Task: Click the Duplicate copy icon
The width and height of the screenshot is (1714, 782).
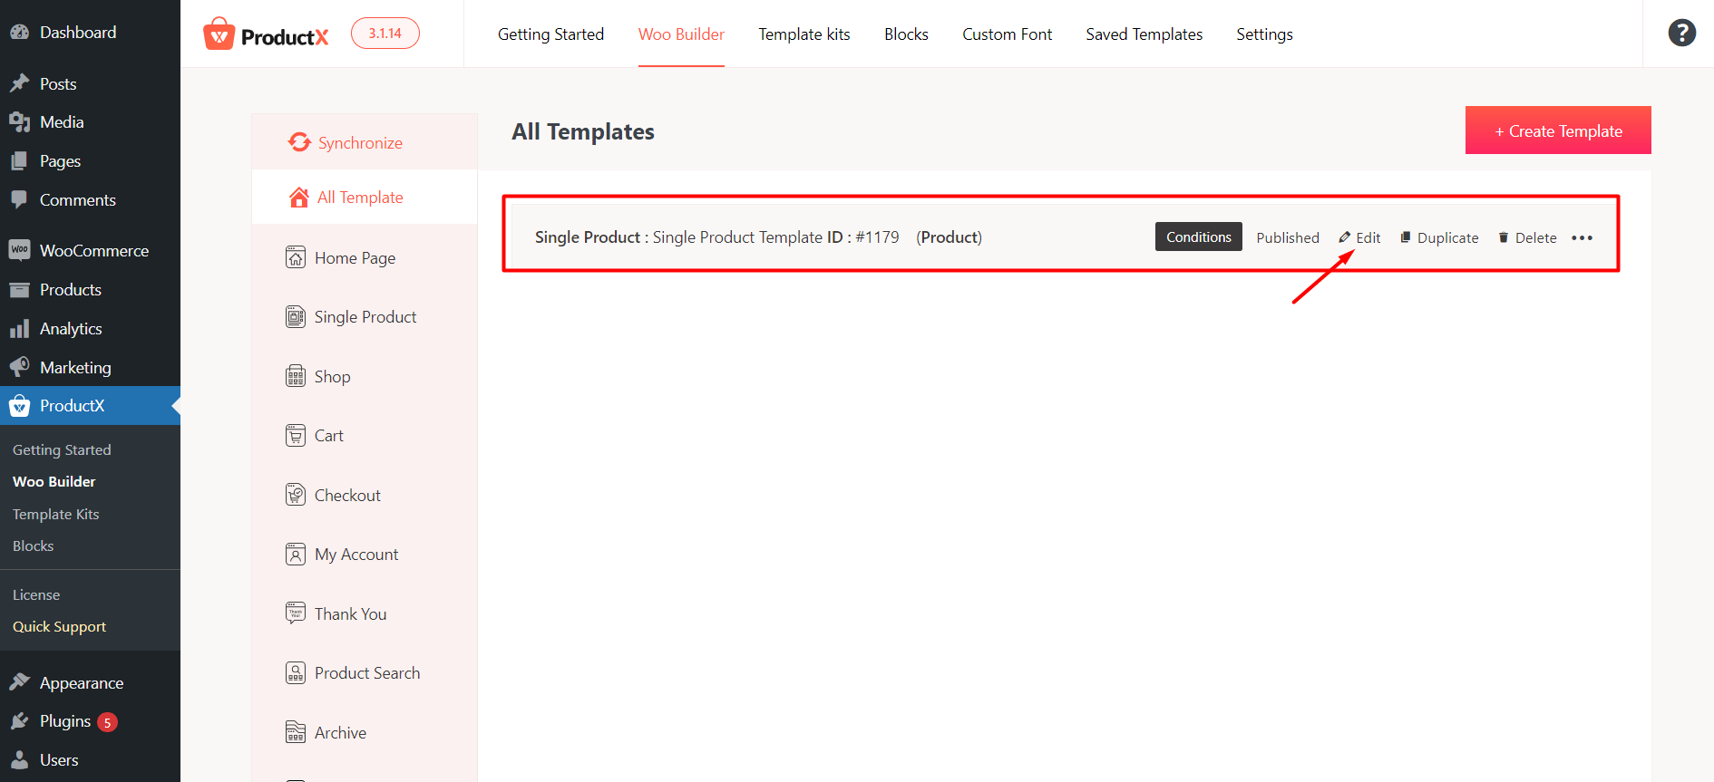Action: (1406, 237)
